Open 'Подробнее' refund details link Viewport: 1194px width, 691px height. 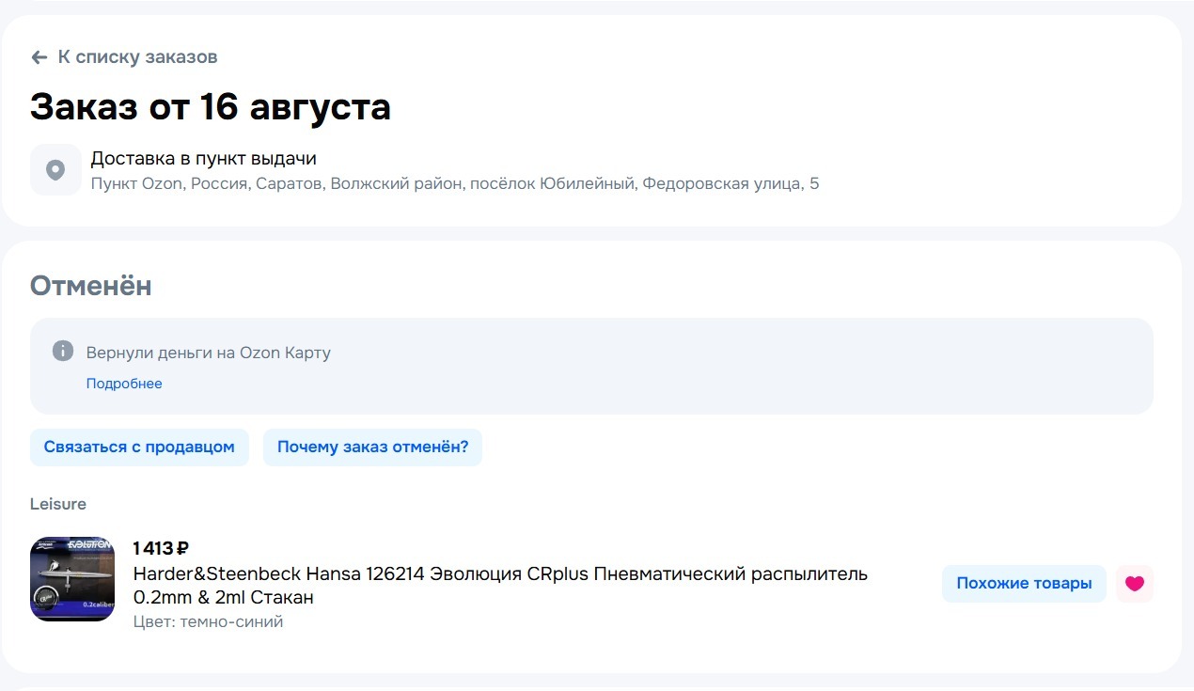(x=124, y=384)
